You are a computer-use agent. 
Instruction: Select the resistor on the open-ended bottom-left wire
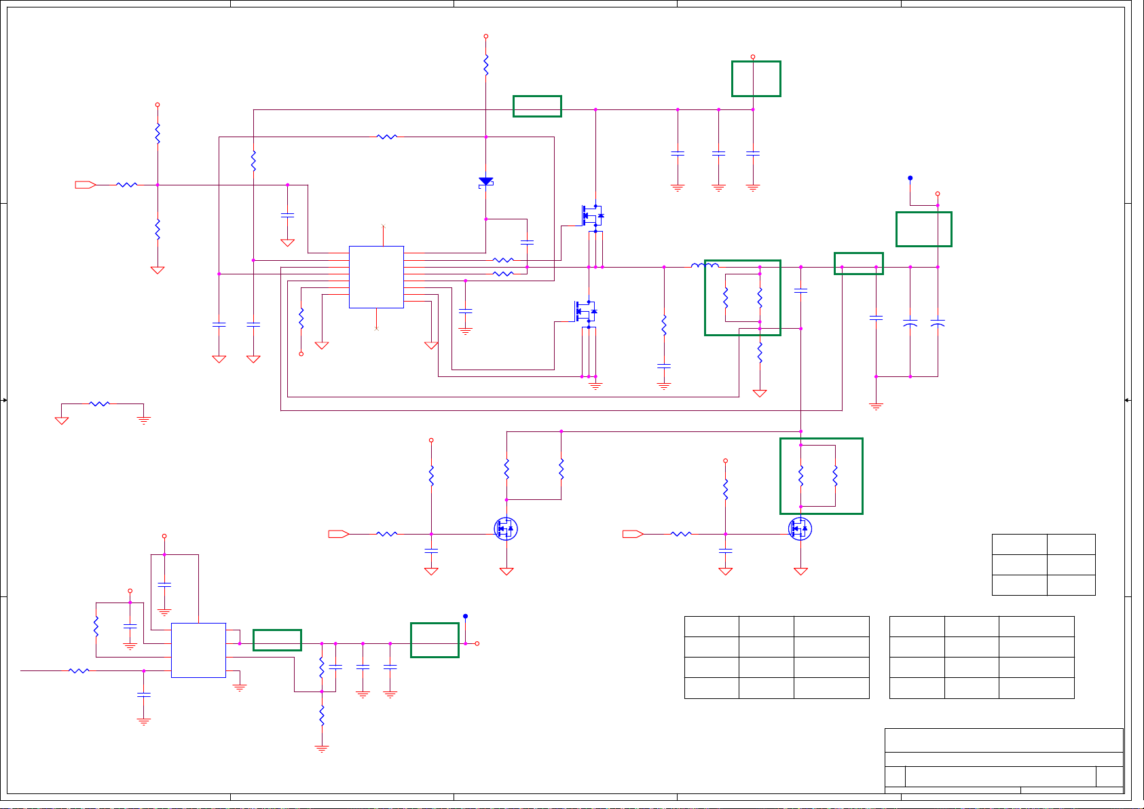click(79, 670)
